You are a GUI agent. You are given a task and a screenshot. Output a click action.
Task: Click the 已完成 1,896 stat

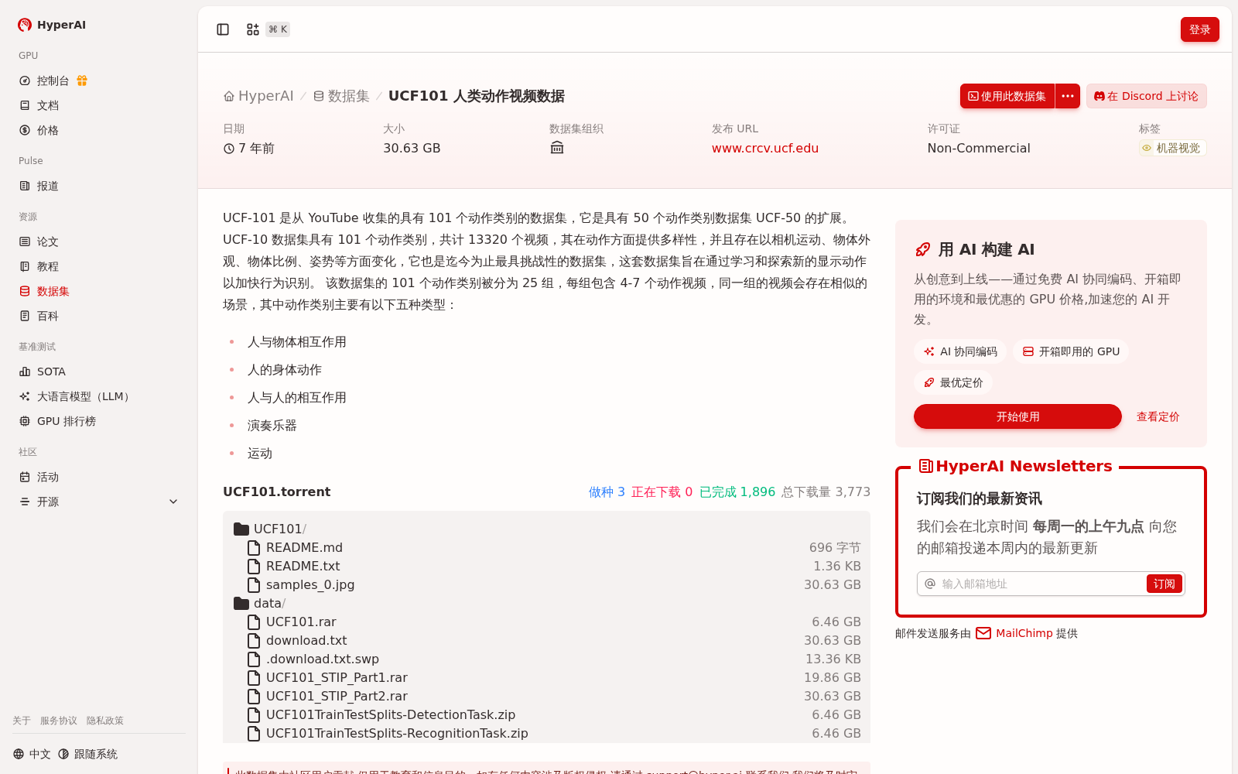737,491
